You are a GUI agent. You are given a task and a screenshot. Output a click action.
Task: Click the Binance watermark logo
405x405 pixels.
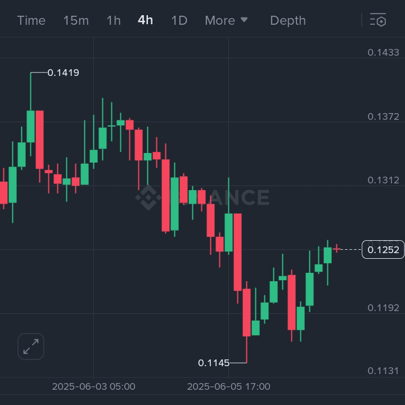[148, 197]
